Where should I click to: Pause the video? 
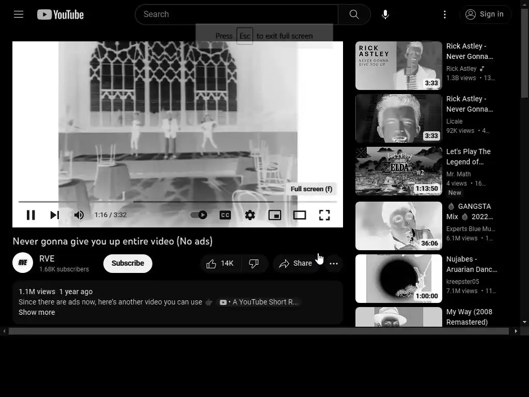tap(30, 215)
